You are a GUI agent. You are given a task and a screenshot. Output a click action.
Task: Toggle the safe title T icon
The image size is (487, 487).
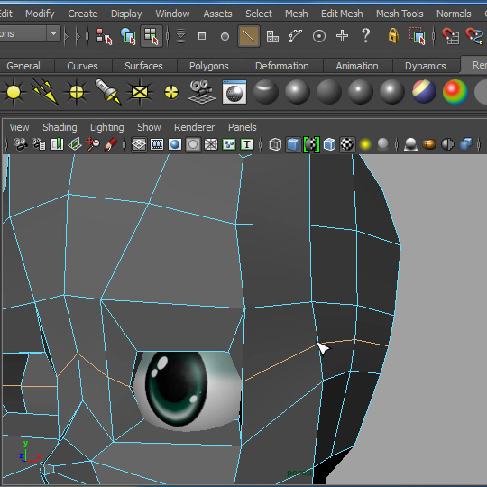(x=247, y=144)
